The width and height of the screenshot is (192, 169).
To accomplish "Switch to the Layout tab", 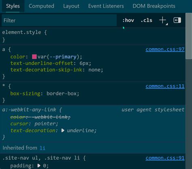I will click(71, 6).
